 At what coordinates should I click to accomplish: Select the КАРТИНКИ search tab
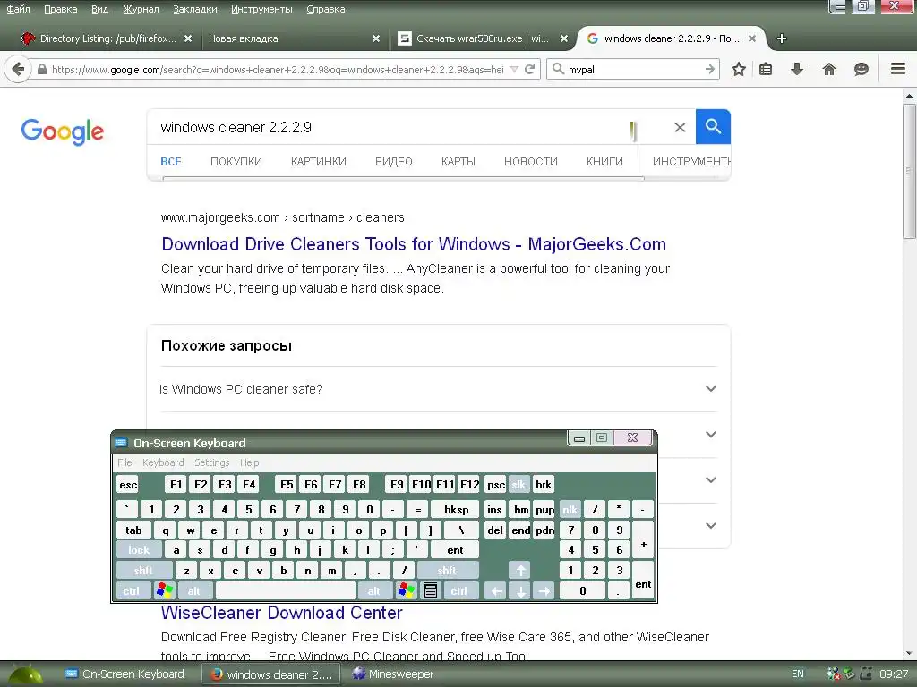pyautogui.click(x=319, y=161)
